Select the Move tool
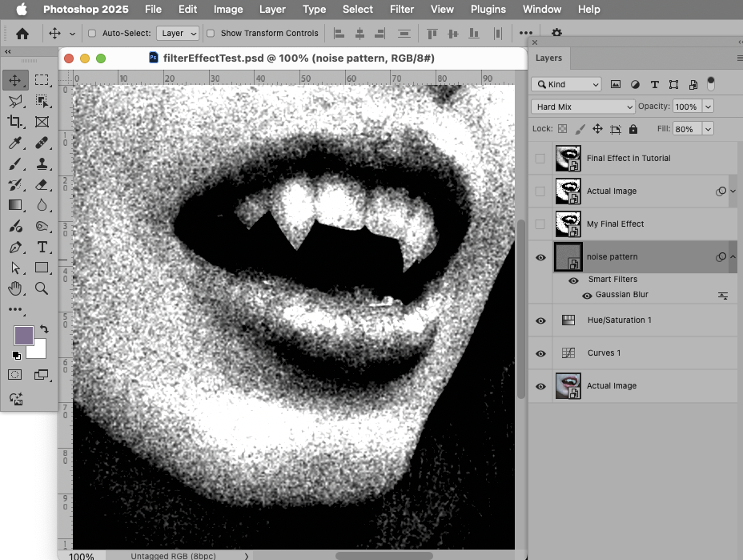 tap(16, 79)
